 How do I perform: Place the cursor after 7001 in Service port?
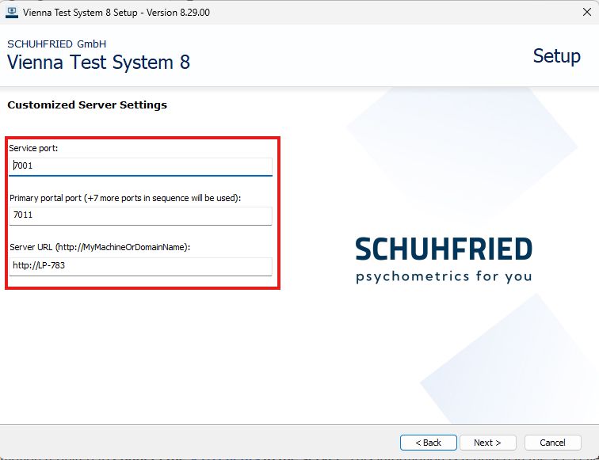pyautogui.click(x=34, y=166)
